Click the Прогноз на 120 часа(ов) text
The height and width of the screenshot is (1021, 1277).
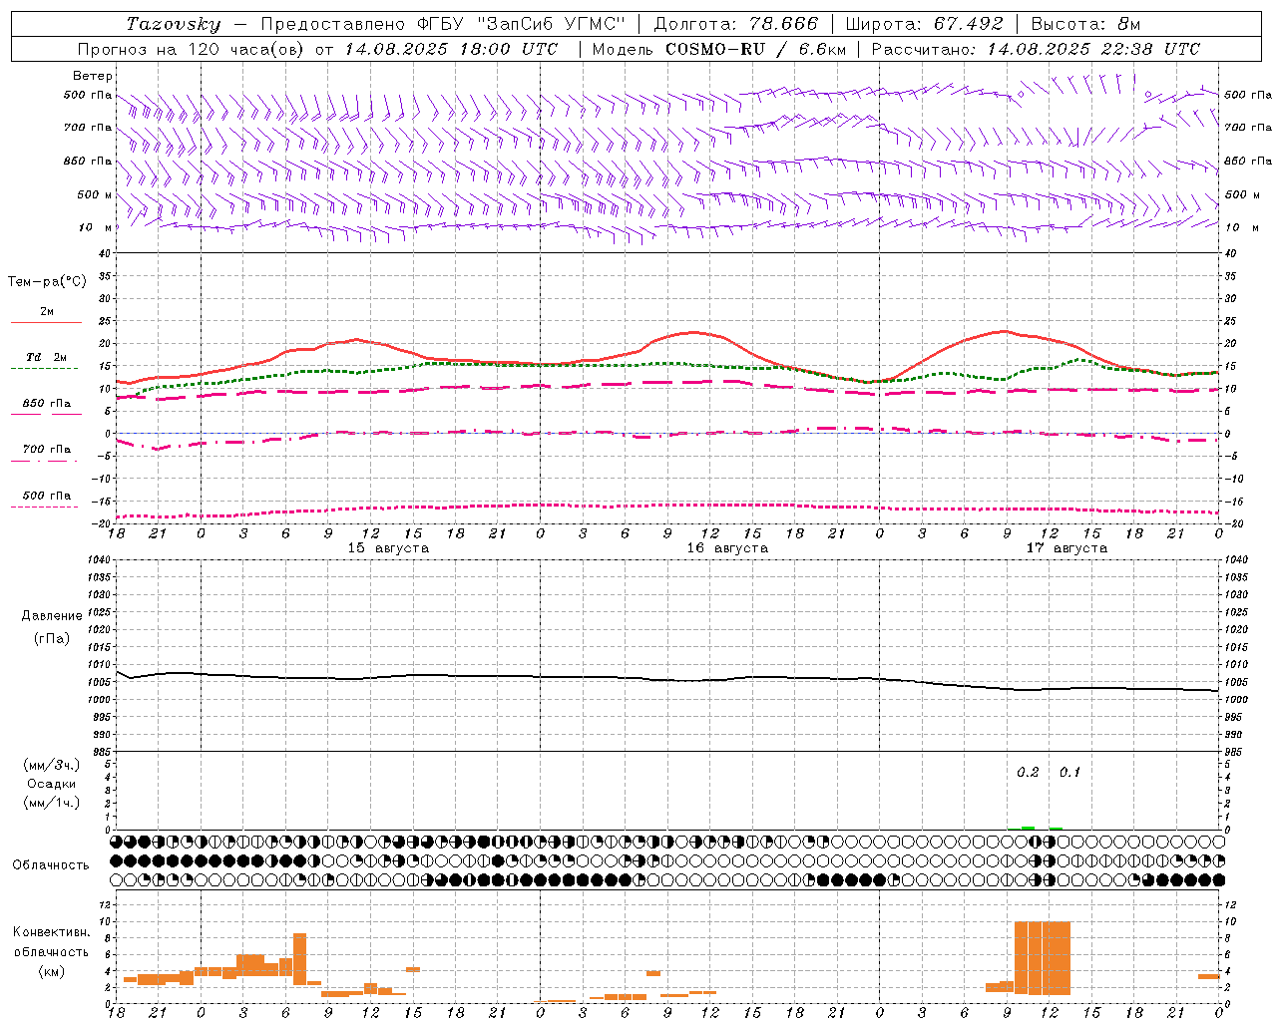[193, 49]
